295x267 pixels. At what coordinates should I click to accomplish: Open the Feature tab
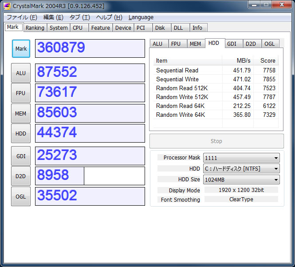click(101, 28)
